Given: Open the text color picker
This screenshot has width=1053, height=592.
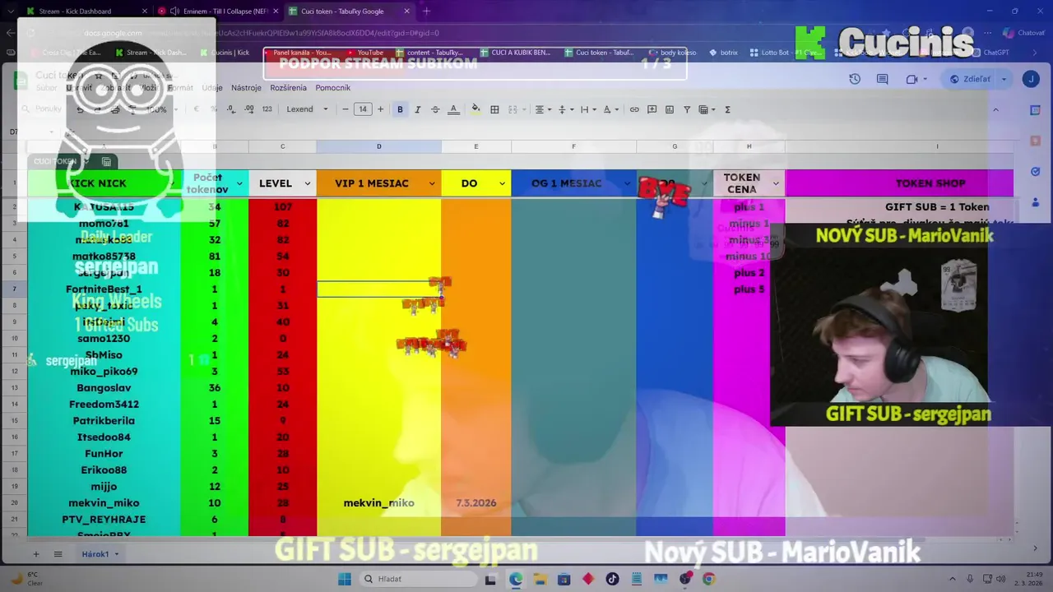Looking at the screenshot, I should (453, 109).
